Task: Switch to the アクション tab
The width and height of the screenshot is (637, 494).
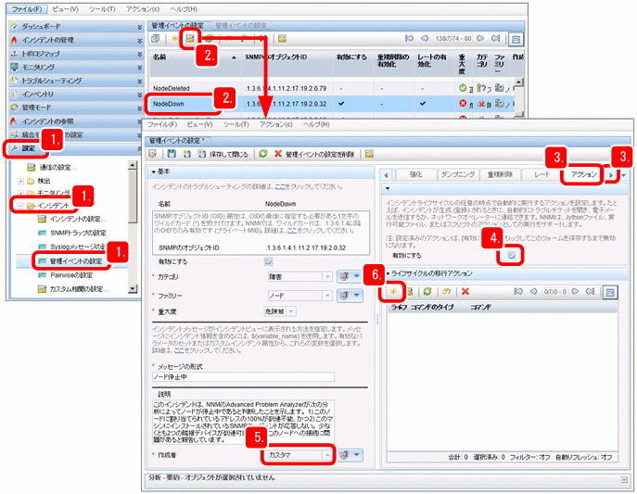Action: 583,174
